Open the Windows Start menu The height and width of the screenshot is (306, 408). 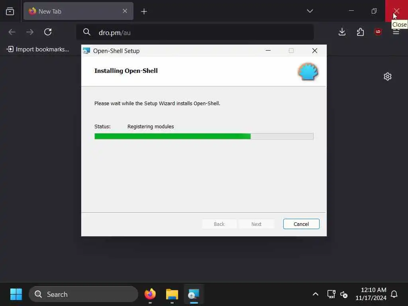point(16,294)
